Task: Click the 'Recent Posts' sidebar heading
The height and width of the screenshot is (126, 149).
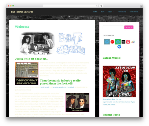Action: pyautogui.click(x=111, y=115)
